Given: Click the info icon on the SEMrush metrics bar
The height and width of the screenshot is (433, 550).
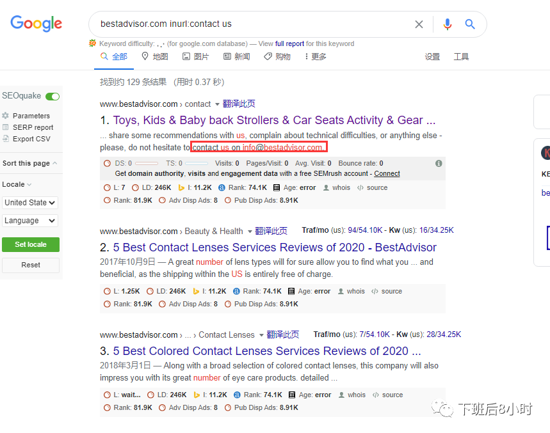Looking at the screenshot, I should [x=439, y=163].
